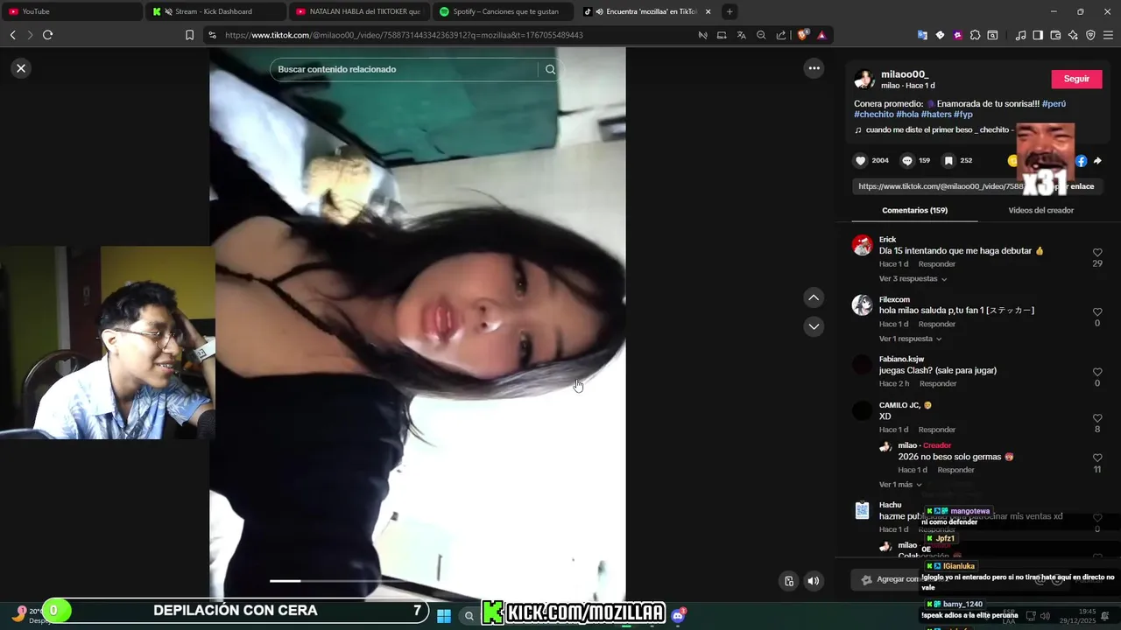
Task: Expand 'Ver 3 respuestas' under Erick's comment
Action: 913,279
